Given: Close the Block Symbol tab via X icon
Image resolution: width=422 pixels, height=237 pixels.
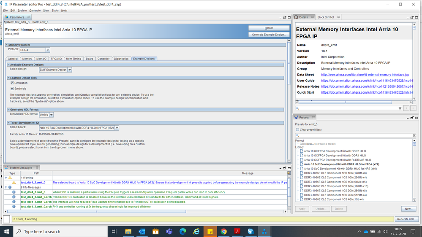Looking at the screenshot, I should coord(338,17).
